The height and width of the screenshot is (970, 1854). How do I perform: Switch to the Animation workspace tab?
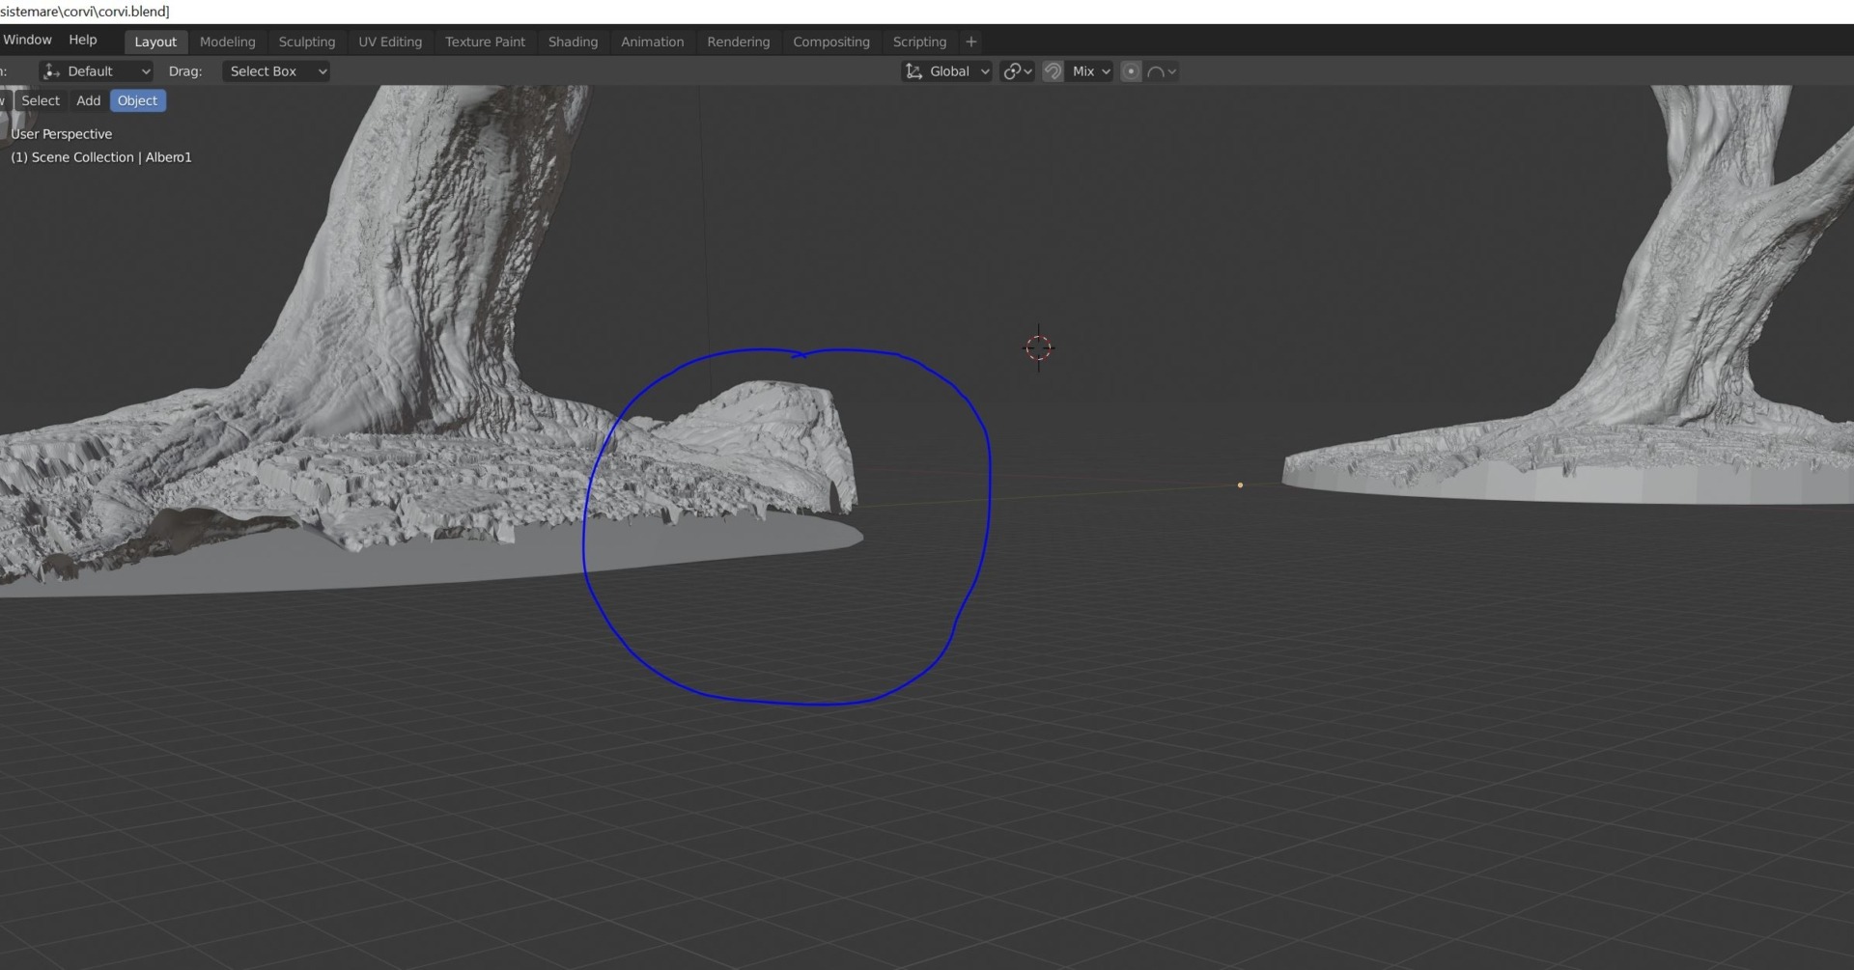point(652,42)
